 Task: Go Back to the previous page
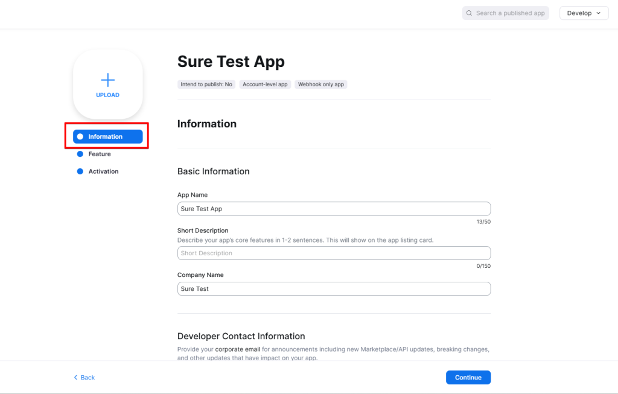[x=88, y=378]
